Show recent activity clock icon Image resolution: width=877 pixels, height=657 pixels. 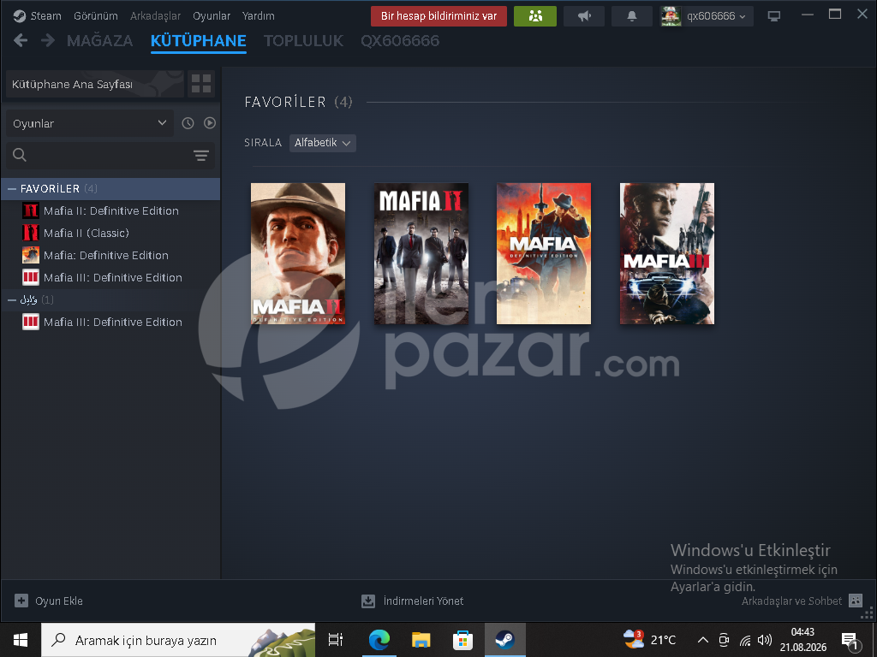click(188, 123)
